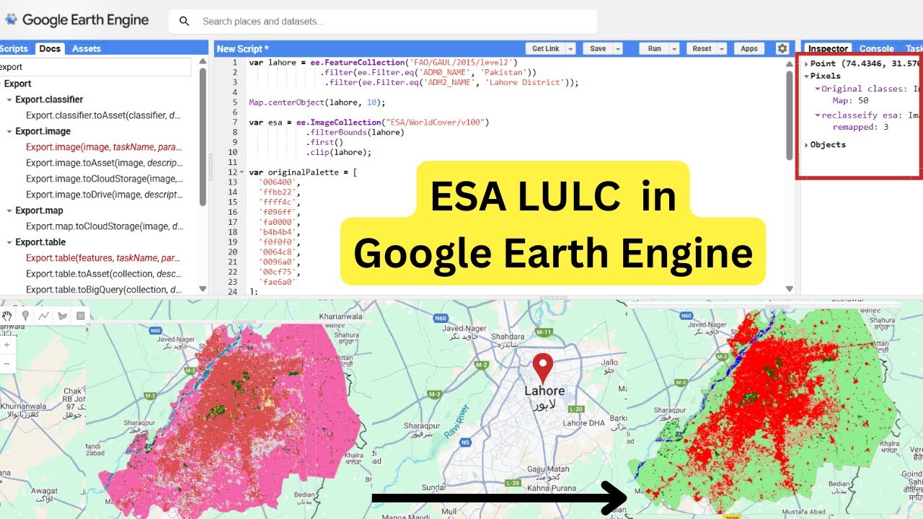
Task: Click the red Lahore location pin
Action: point(542,368)
